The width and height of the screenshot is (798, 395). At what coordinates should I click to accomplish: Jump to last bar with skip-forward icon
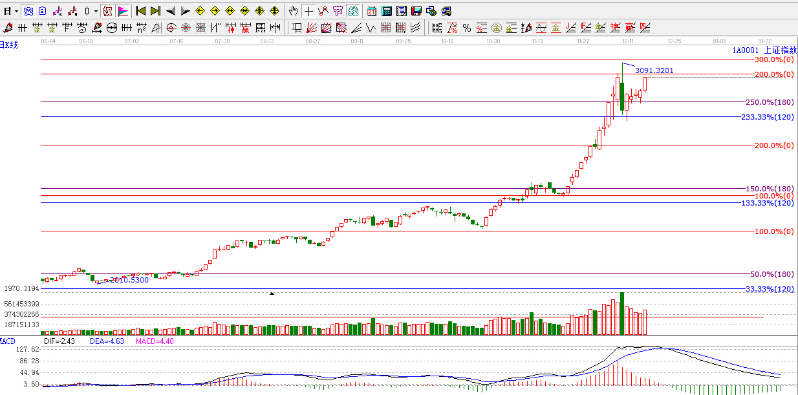[x=155, y=11]
